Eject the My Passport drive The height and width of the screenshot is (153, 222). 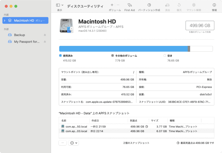click(45, 42)
